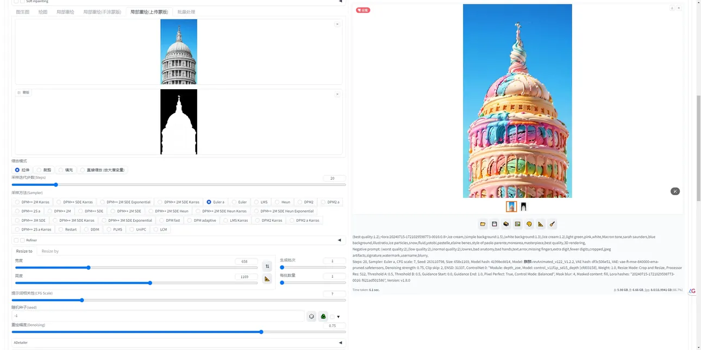The height and width of the screenshot is (350, 701).
Task: Select the 填充 resize mode
Action: coord(65,170)
